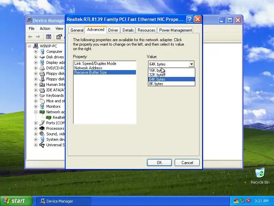Expand the Processors node
274x206 pixels.
[36, 128]
